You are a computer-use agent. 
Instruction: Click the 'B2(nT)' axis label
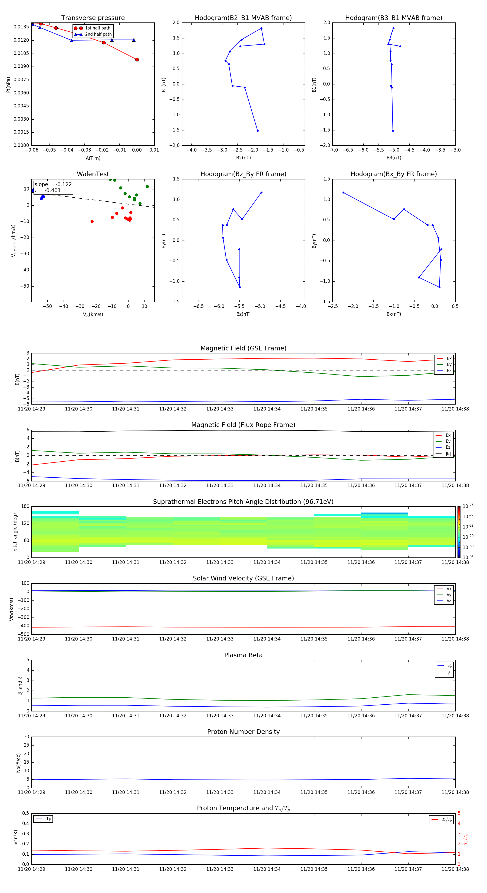(243, 158)
